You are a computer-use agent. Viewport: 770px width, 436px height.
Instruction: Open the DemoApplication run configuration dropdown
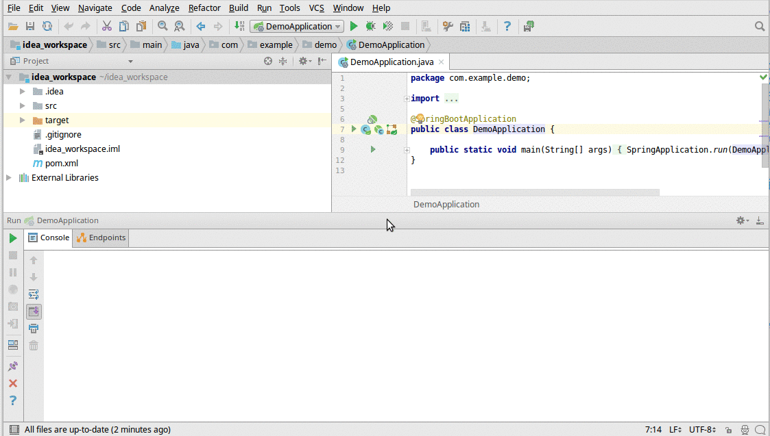[x=297, y=27]
